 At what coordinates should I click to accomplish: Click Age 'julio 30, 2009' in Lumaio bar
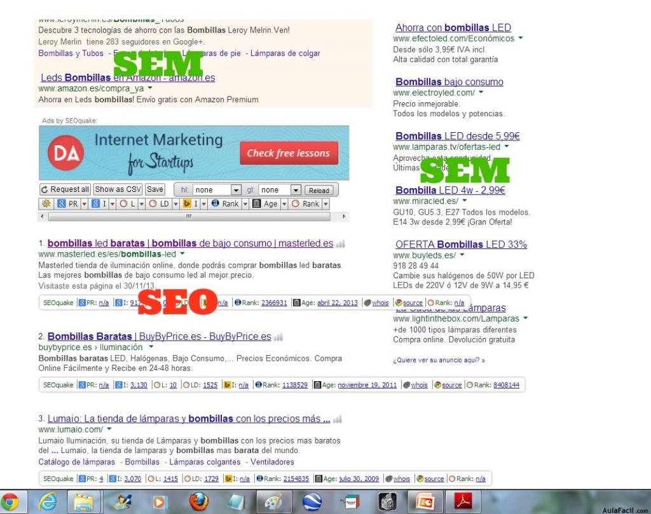click(x=359, y=478)
